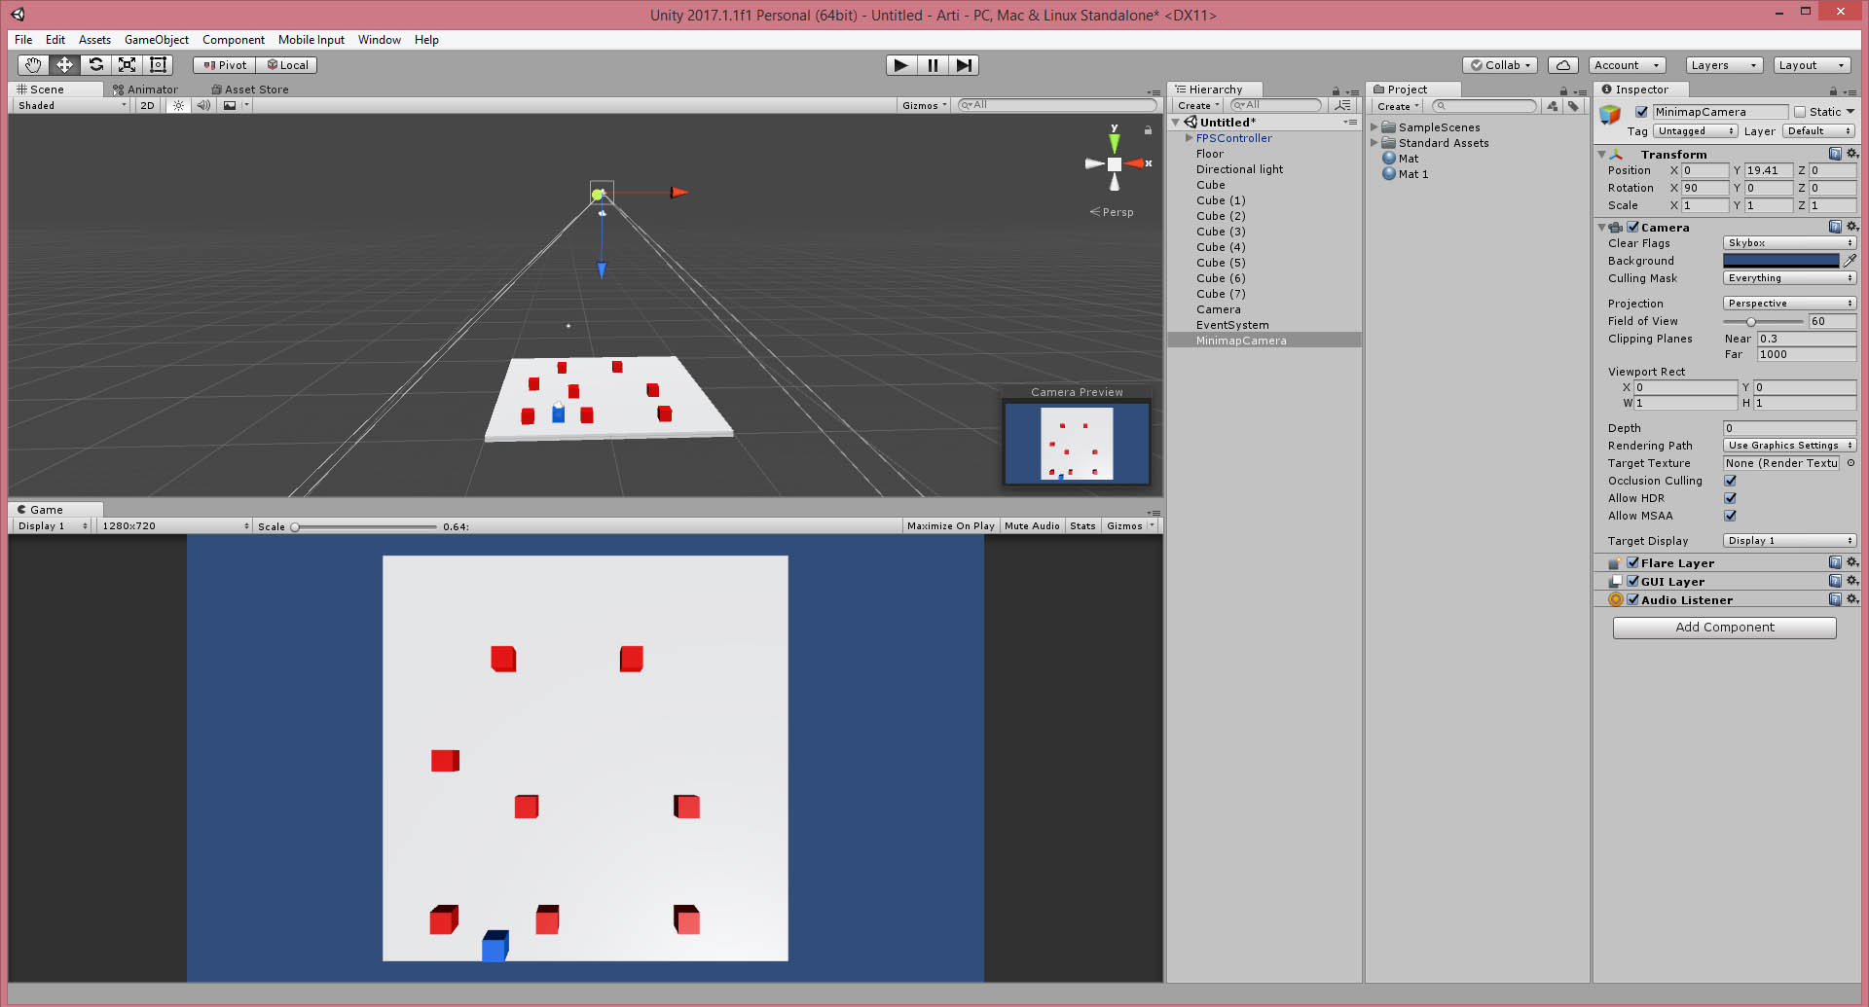Uncheck Allow MSAA
1869x1007 pixels.
pos(1730,516)
